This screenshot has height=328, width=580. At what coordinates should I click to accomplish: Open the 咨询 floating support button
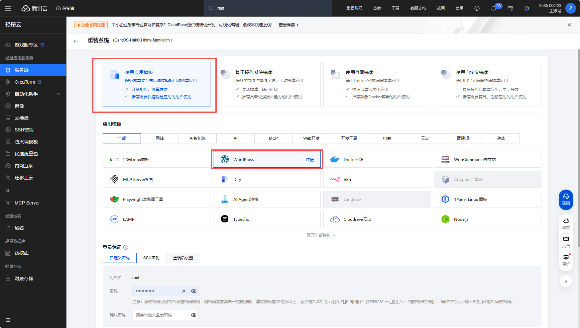click(566, 200)
